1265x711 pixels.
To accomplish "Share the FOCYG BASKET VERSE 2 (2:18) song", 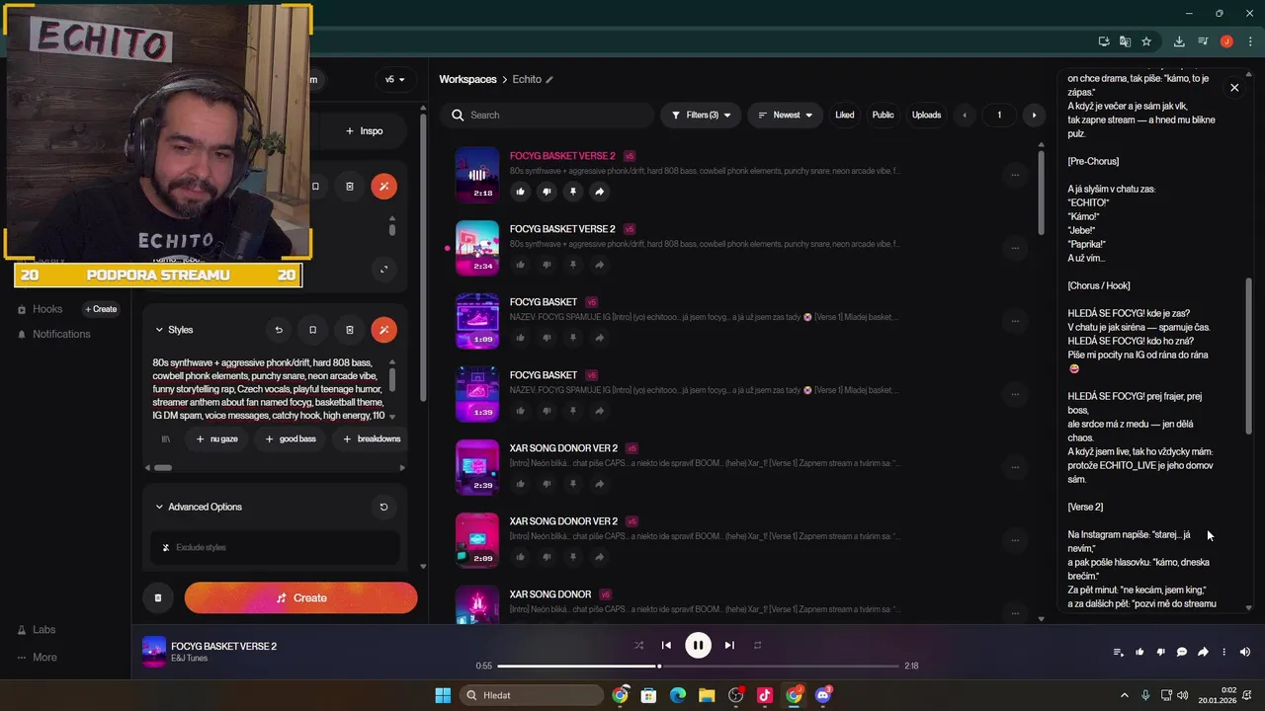I will click(x=599, y=192).
